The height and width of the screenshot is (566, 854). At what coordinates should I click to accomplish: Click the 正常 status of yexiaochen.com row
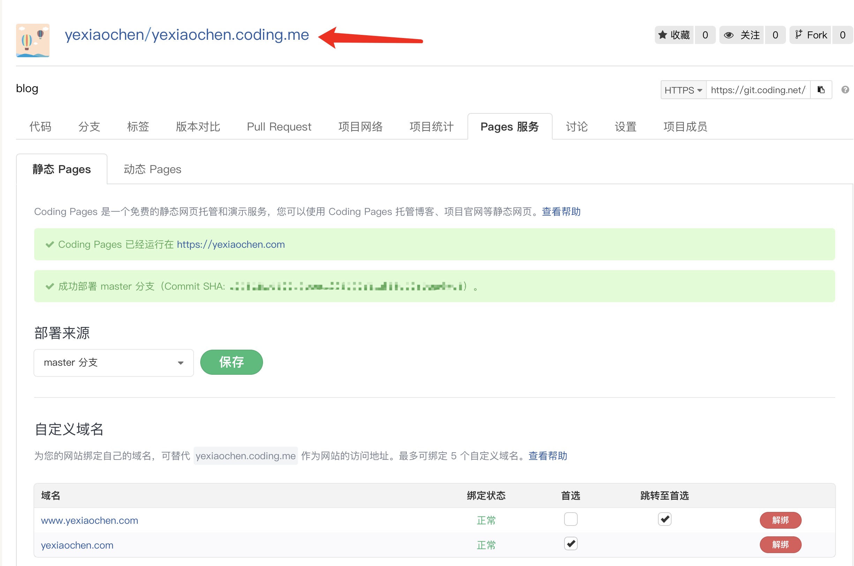486,545
